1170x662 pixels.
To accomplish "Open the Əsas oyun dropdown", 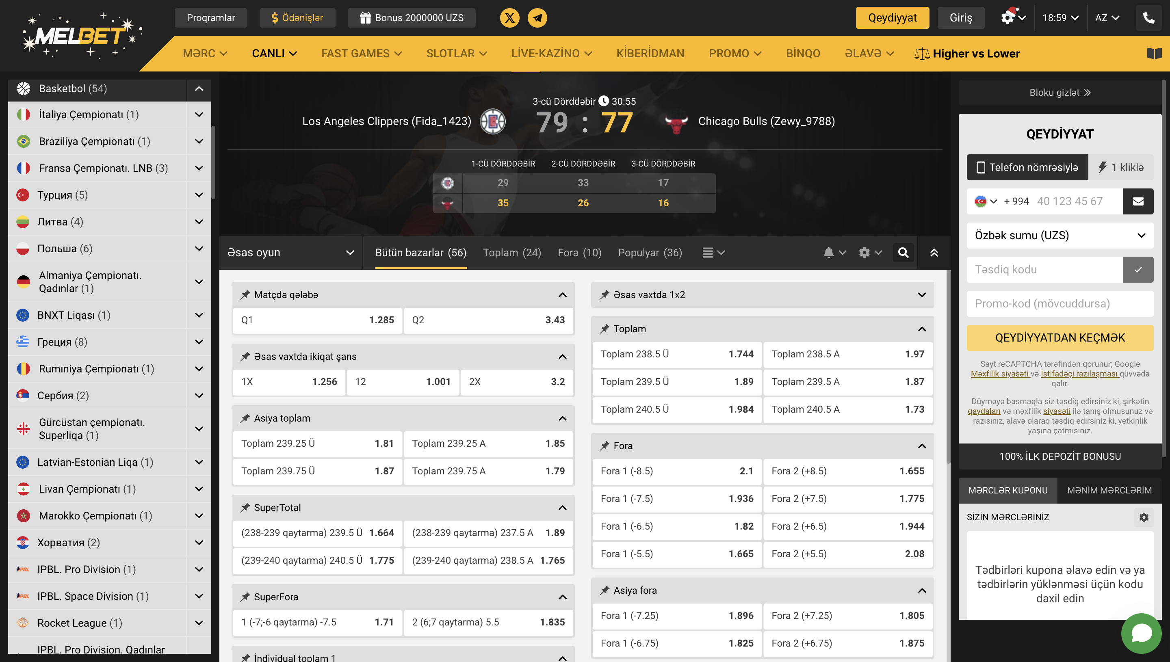I will tap(290, 252).
